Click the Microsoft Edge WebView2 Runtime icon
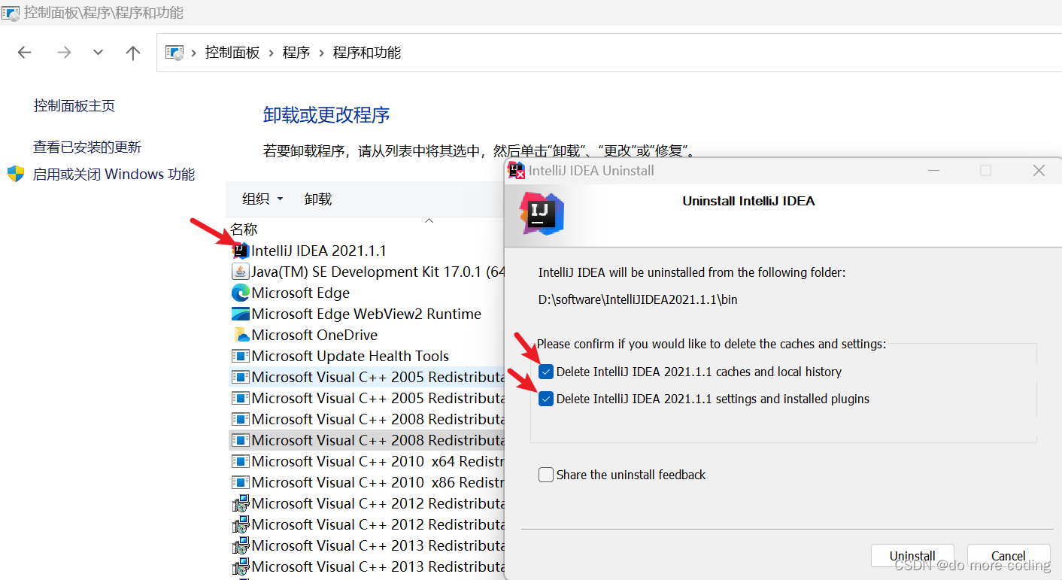Image resolution: width=1062 pixels, height=580 pixels. (x=241, y=314)
